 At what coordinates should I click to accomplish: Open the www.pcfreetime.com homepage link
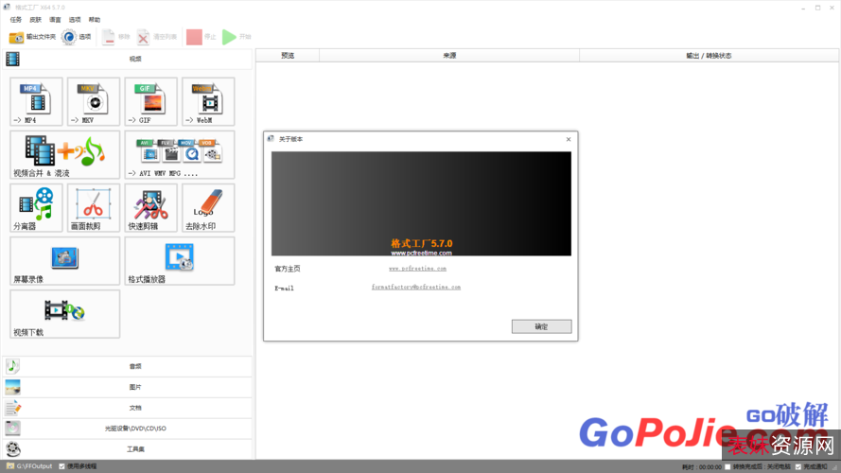point(417,268)
